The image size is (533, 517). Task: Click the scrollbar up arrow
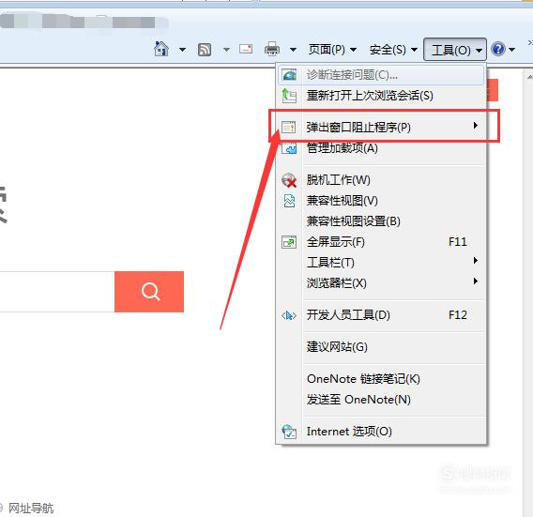click(529, 78)
